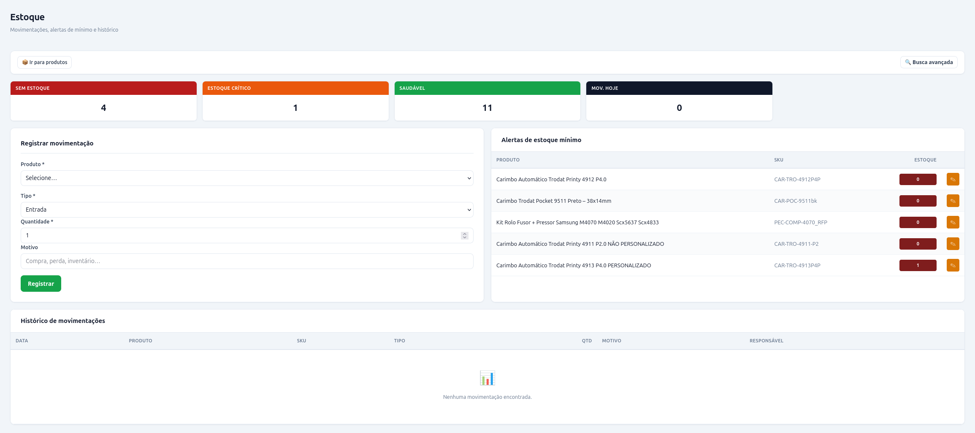Open Ir para produtos
Image resolution: width=975 pixels, height=433 pixels.
[44, 62]
